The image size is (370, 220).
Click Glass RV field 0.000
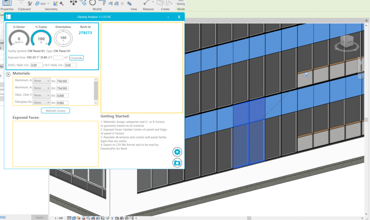(x=62, y=95)
